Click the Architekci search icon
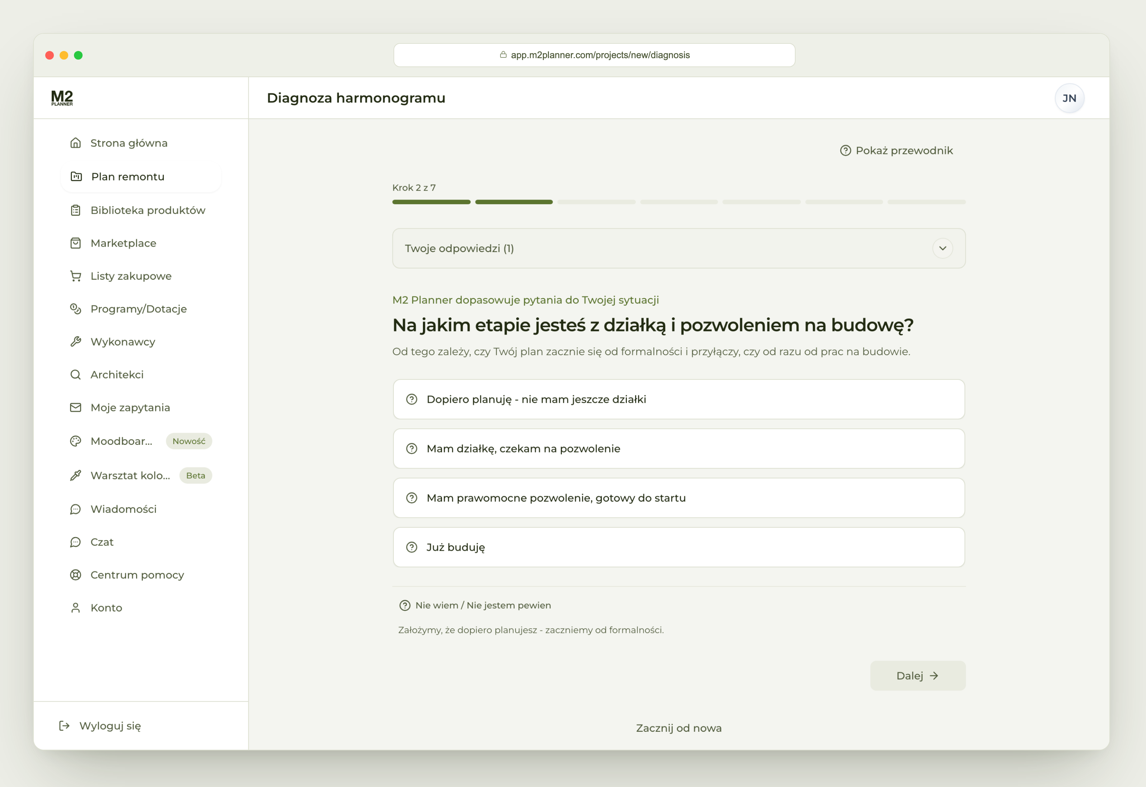Viewport: 1146px width, 787px height. [75, 375]
